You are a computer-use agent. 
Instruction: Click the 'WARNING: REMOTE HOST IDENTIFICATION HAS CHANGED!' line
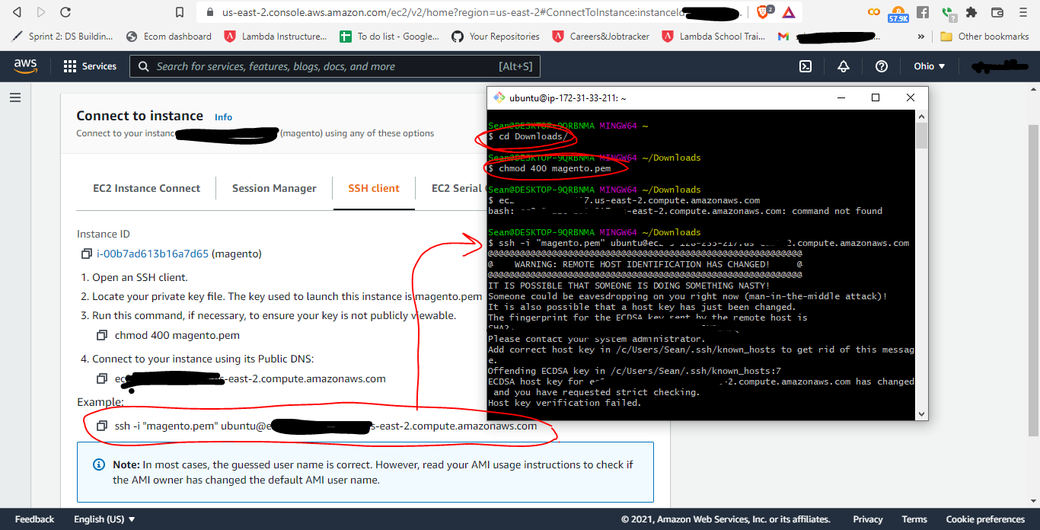642,264
